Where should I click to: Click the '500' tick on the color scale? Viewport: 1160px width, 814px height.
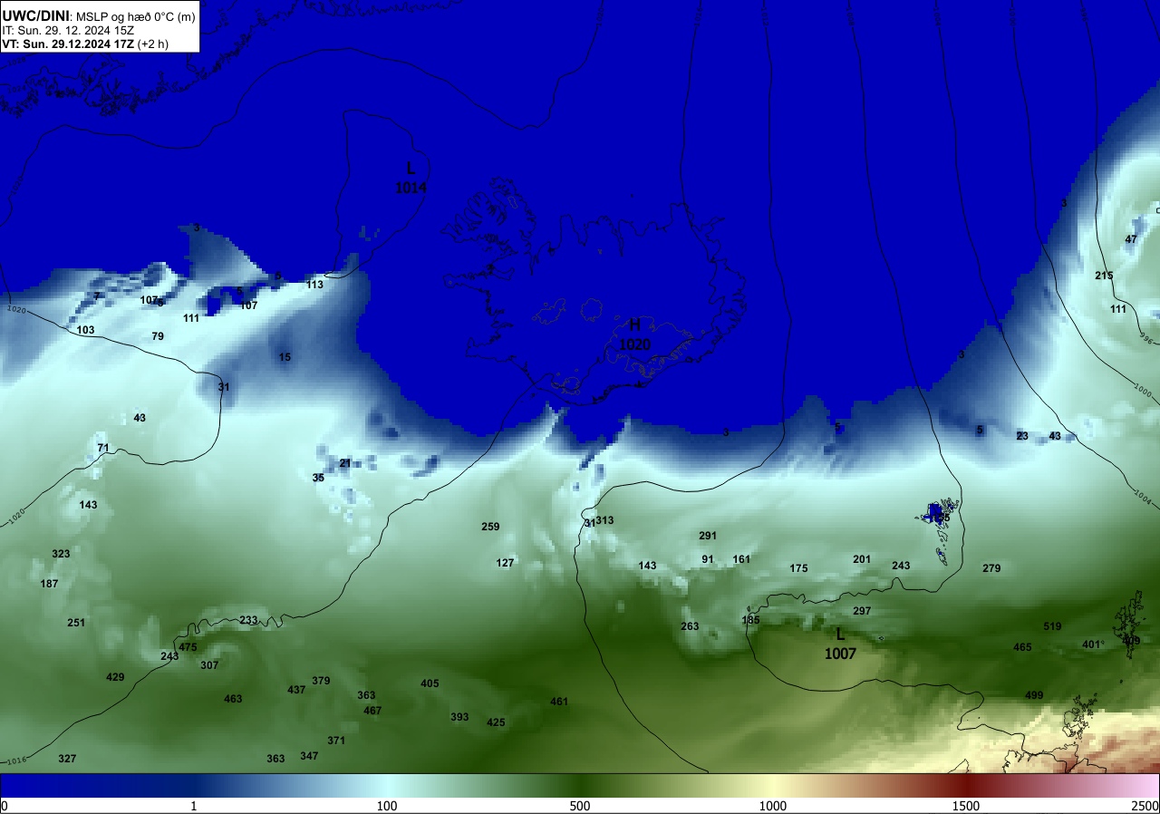click(x=580, y=806)
